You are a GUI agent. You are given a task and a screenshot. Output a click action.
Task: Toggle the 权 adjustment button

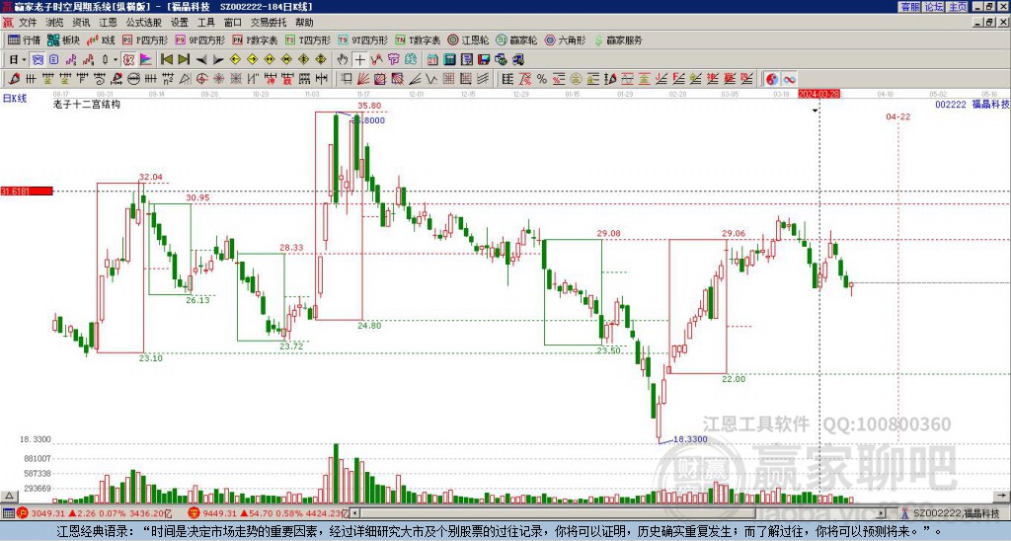point(129,59)
